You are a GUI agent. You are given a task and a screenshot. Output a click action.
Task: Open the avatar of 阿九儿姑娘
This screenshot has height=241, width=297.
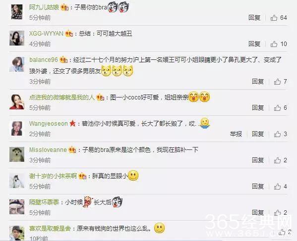pyautogui.click(x=17, y=12)
